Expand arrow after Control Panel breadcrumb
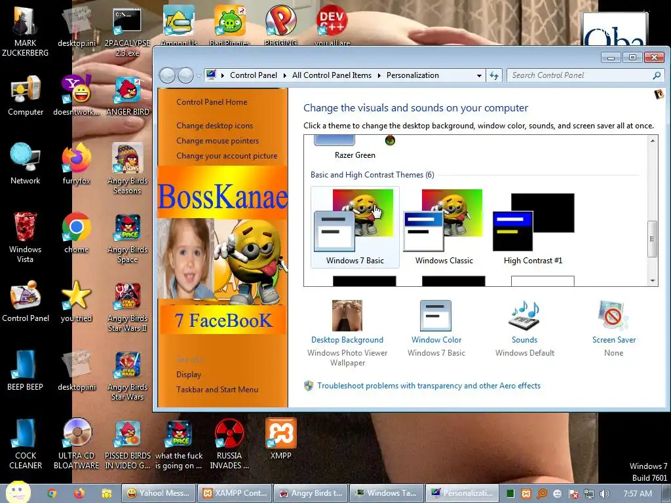 [284, 76]
